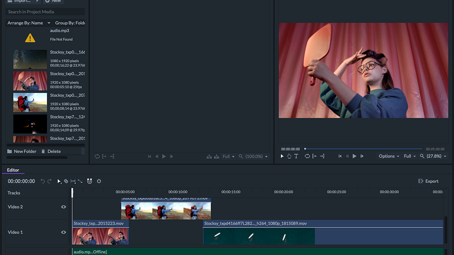Toggle loop playback in the Viewer

pos(307,156)
